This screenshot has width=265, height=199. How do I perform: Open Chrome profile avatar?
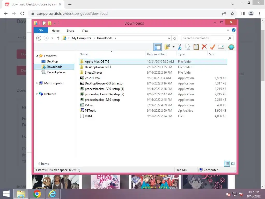(251, 13)
